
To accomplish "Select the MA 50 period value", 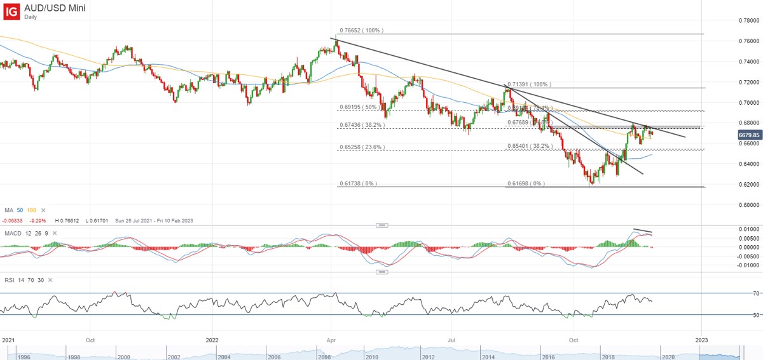I will click(20, 211).
